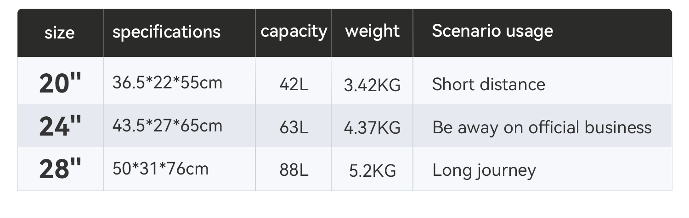Select the "specifications" column header
Screen dimensions: 689x218
pos(166,32)
